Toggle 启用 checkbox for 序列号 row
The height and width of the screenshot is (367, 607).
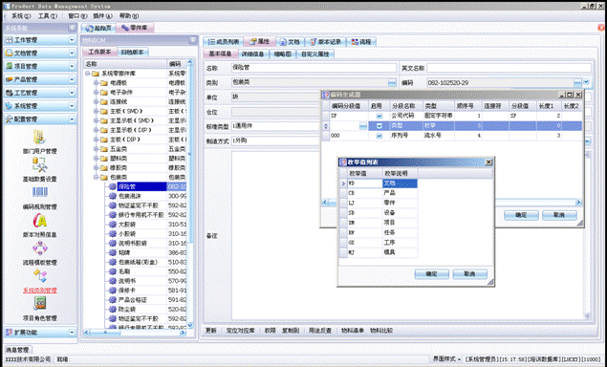click(x=379, y=136)
